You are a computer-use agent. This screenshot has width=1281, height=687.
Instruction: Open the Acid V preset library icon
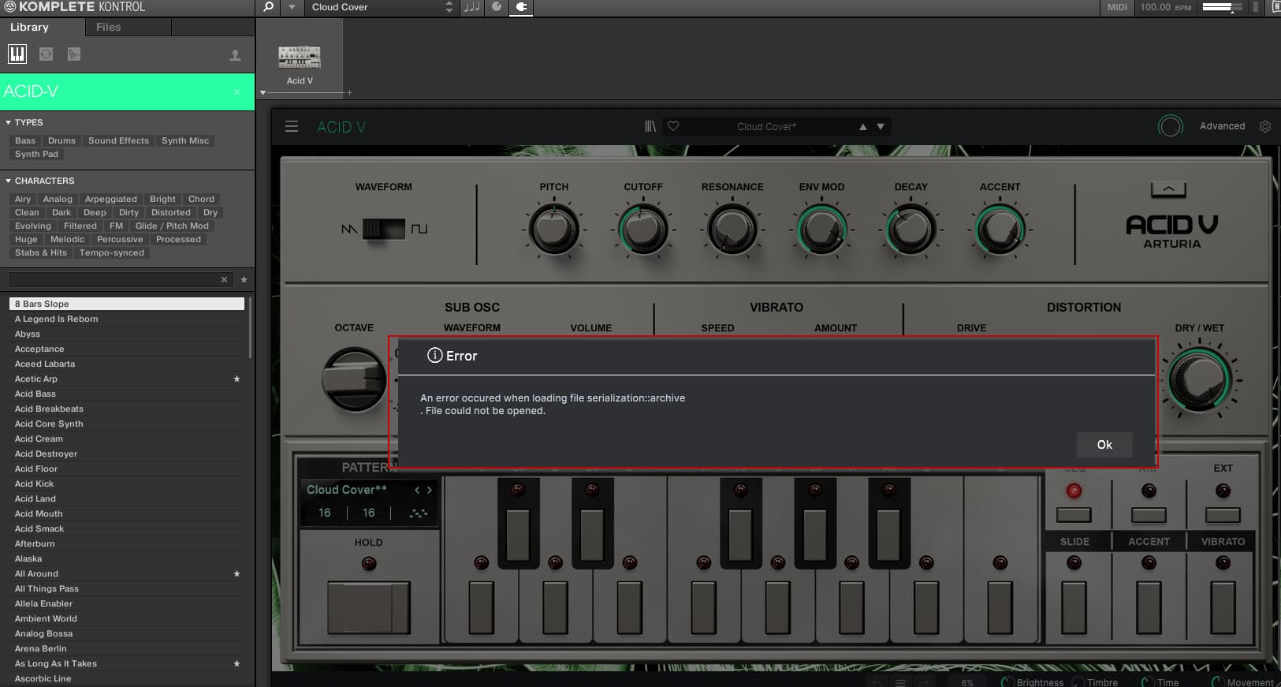tap(650, 126)
